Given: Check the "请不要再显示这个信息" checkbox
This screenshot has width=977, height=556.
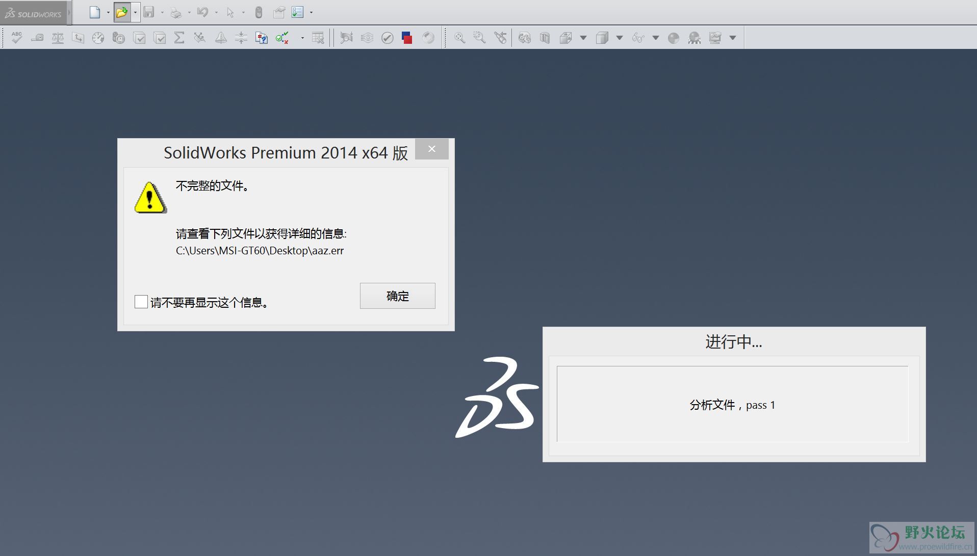Looking at the screenshot, I should [x=141, y=302].
